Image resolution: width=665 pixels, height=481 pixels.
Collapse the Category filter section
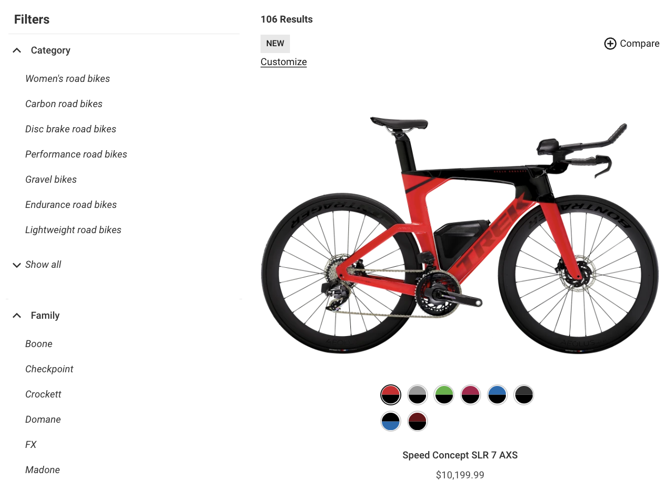(x=17, y=50)
